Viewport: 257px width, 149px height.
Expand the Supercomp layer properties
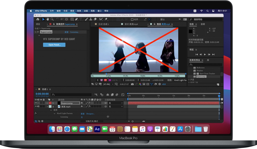pos(47,103)
